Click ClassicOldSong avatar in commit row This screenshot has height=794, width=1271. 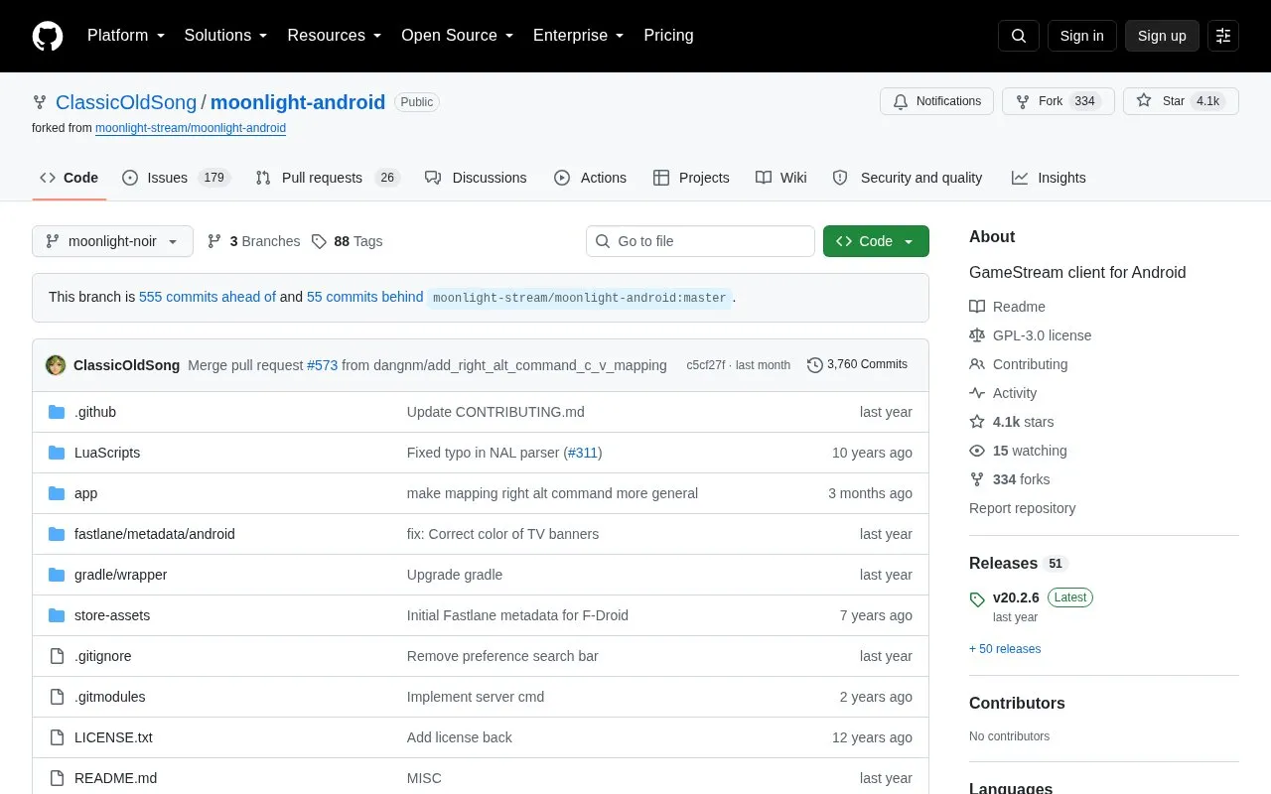[x=56, y=365]
